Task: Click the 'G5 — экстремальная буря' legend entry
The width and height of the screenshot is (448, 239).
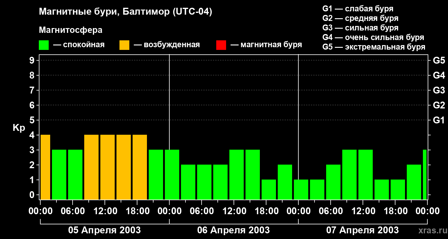Action: pos(374,47)
